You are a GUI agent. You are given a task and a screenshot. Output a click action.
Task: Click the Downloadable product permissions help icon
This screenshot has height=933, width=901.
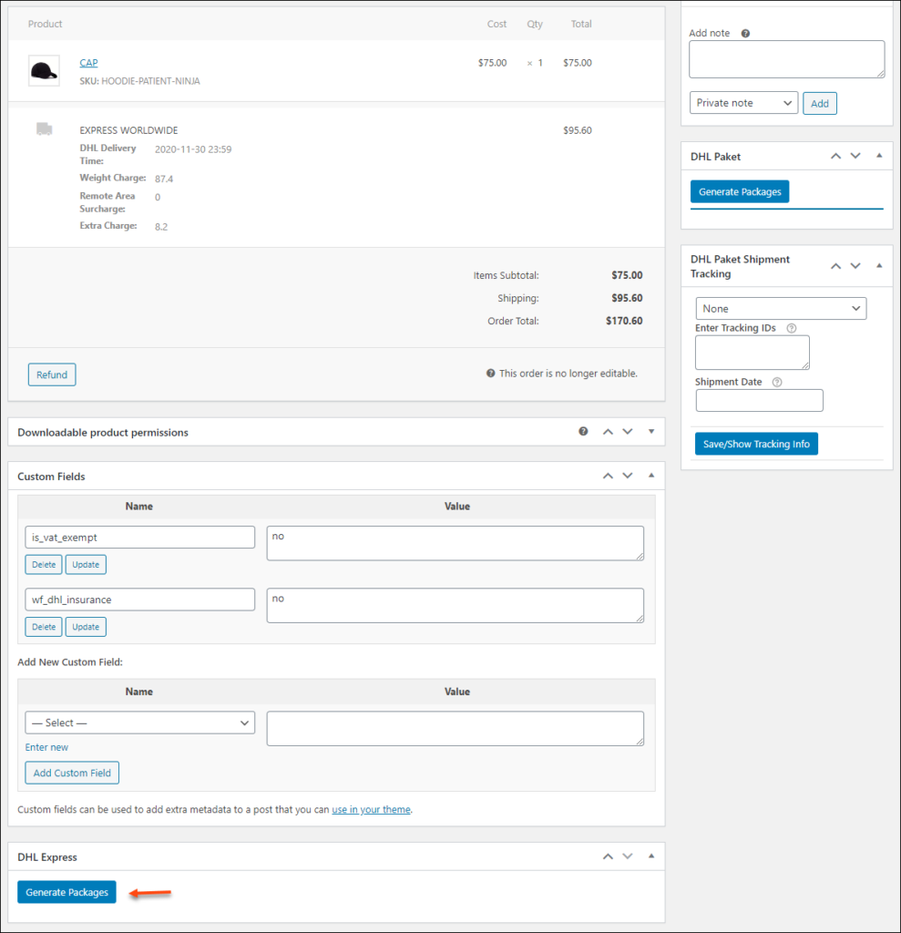pyautogui.click(x=583, y=431)
